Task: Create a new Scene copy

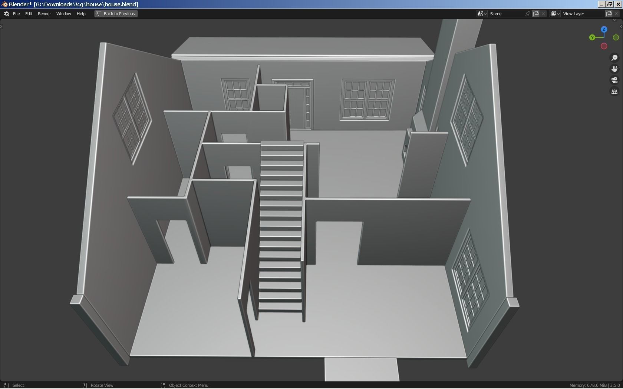Action: [x=535, y=14]
